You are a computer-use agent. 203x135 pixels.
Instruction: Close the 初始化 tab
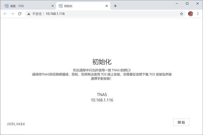[x=107, y=6]
